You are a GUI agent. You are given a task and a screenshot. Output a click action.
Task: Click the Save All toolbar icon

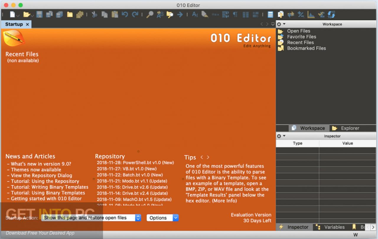[59, 14]
